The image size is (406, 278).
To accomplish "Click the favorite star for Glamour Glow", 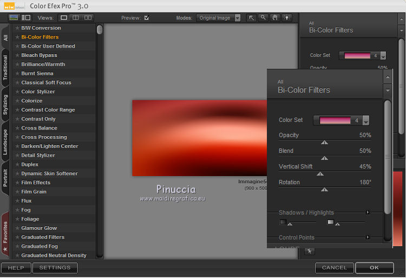I will (x=17, y=228).
